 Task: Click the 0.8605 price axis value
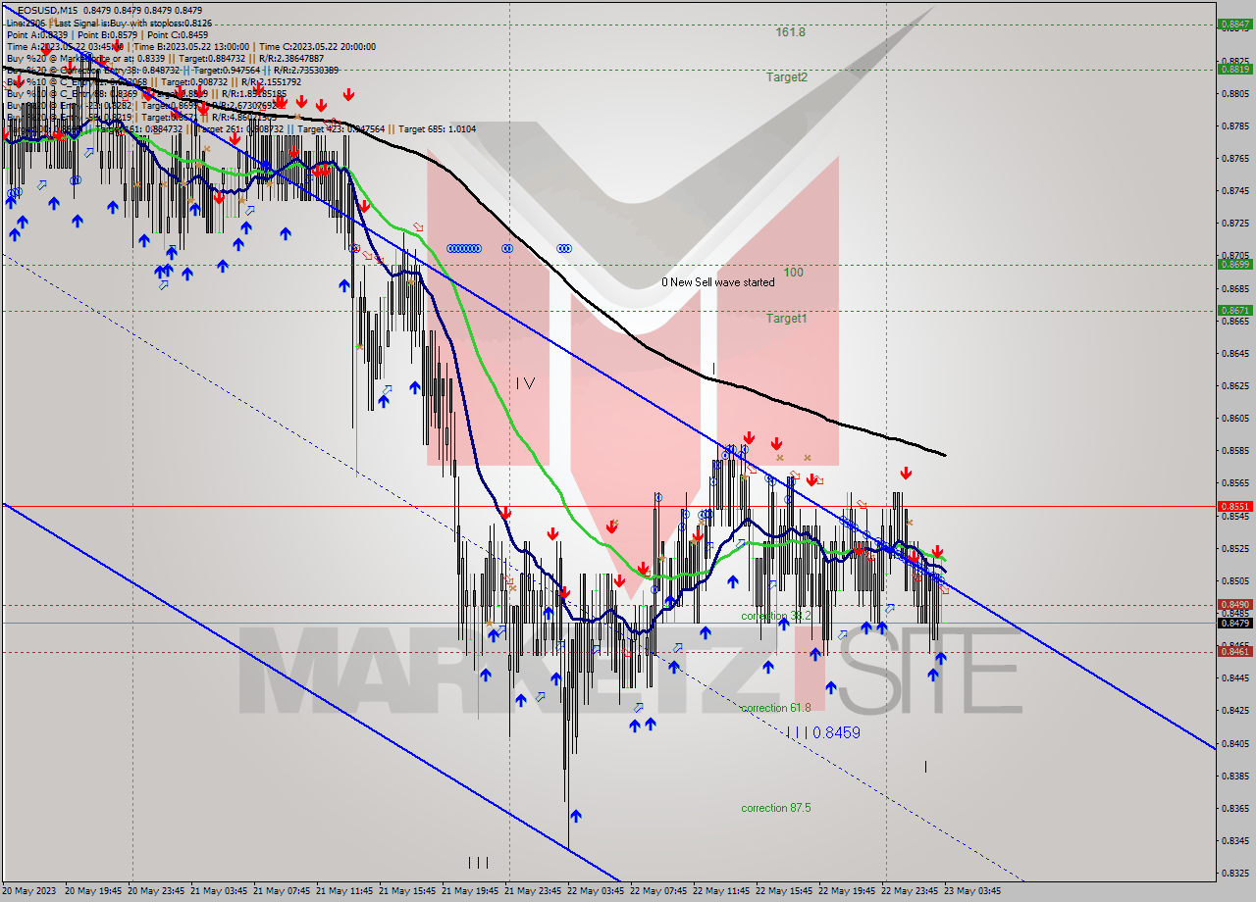(x=1235, y=418)
